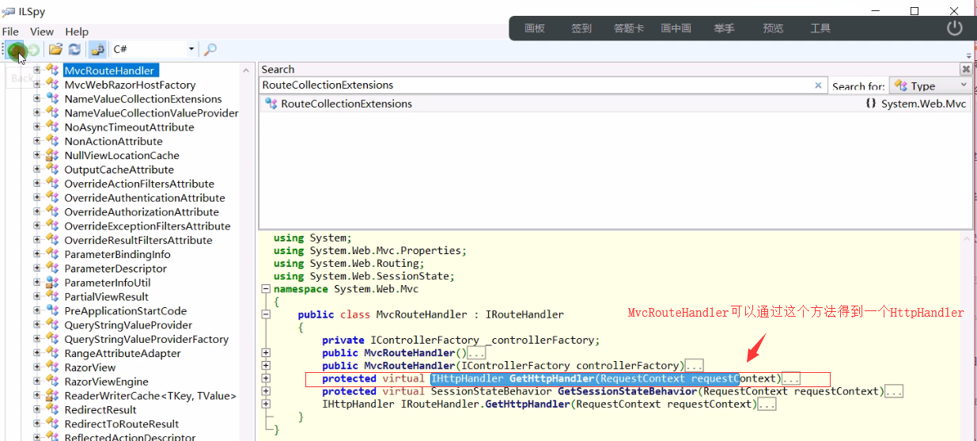Open the View menu

pos(42,32)
